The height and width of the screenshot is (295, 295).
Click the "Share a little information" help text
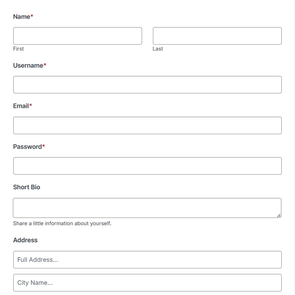click(62, 223)
